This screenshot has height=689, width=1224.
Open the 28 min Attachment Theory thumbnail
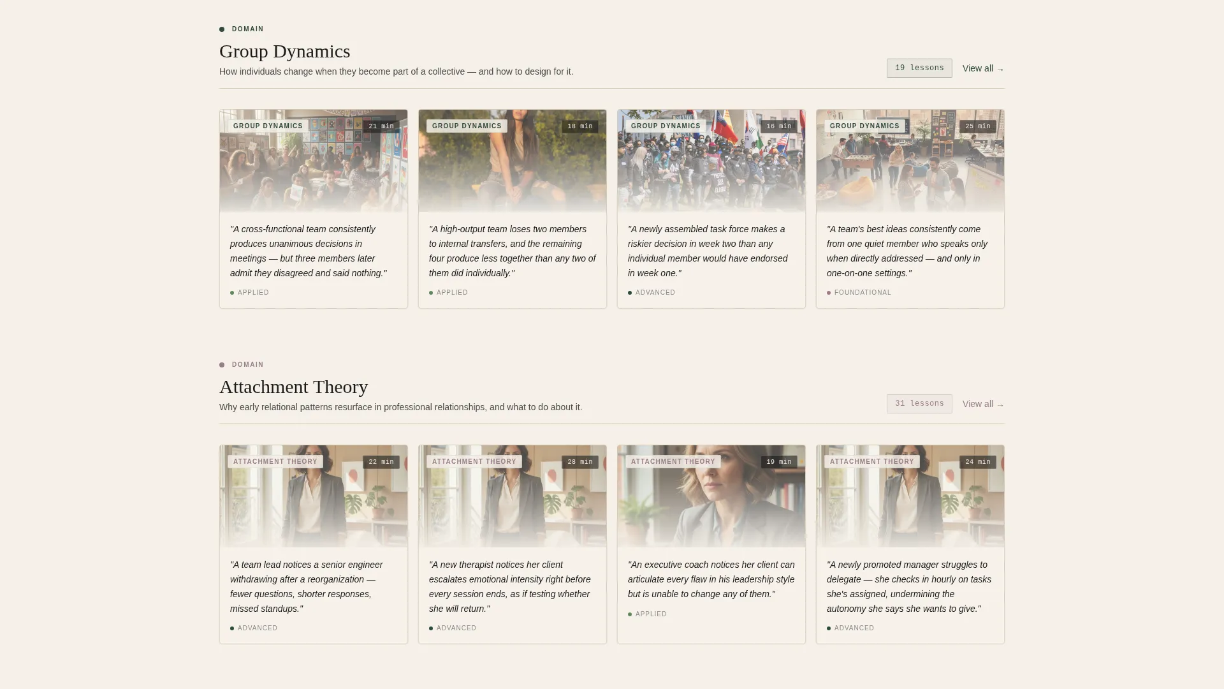[x=513, y=496]
